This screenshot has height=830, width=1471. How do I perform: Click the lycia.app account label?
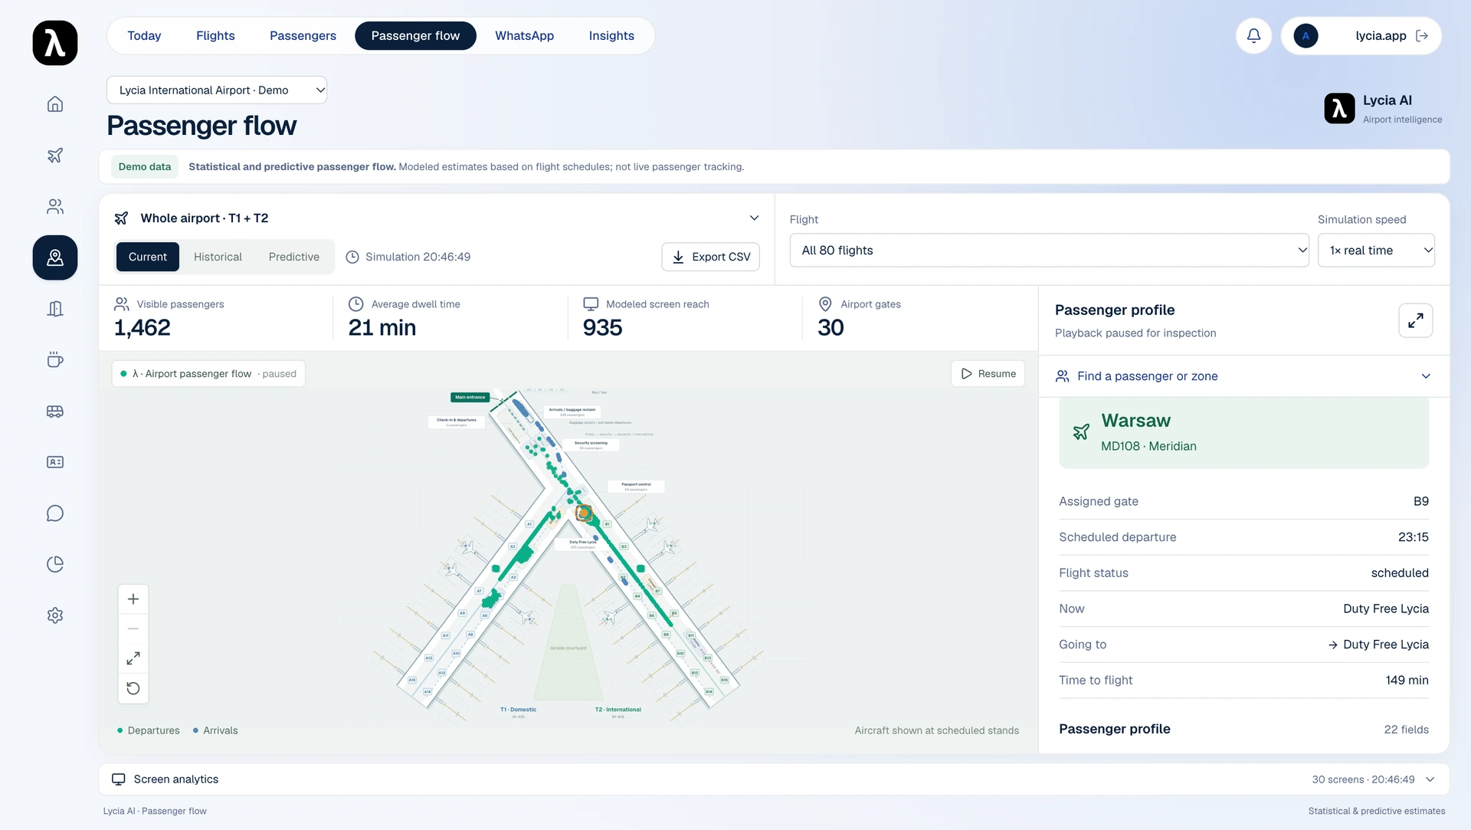click(x=1381, y=36)
